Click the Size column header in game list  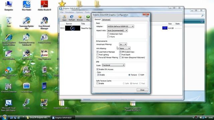pos(170,24)
